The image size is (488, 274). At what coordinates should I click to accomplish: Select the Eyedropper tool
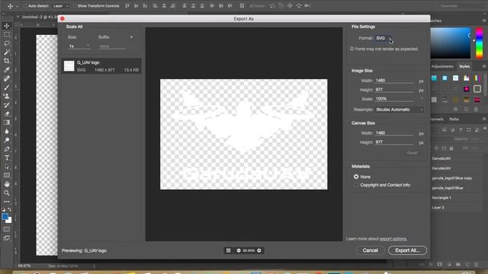7,70
